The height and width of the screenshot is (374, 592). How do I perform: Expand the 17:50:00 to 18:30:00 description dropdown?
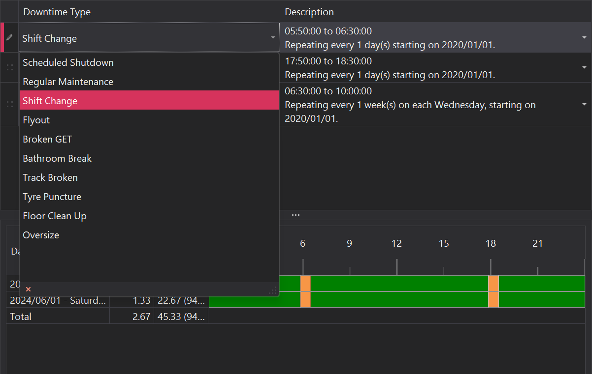click(584, 67)
